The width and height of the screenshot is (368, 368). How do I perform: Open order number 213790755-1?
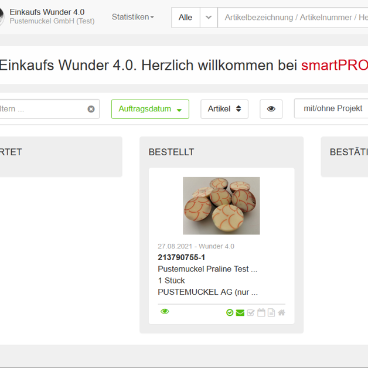[181, 257]
